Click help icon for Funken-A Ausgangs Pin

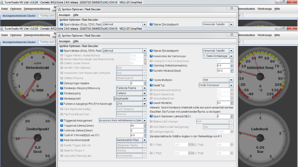click(62, 104)
